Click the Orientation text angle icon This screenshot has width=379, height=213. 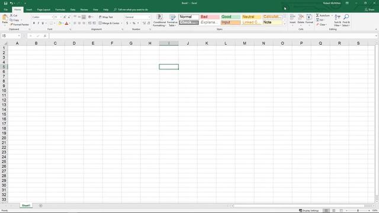pyautogui.click(x=90, y=17)
